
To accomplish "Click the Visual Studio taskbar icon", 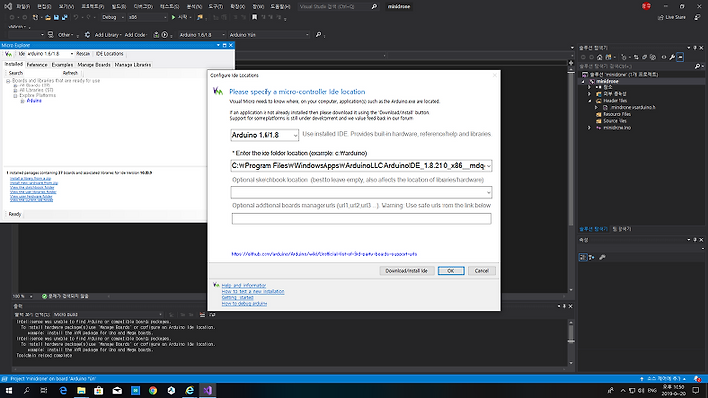I will point(207,390).
